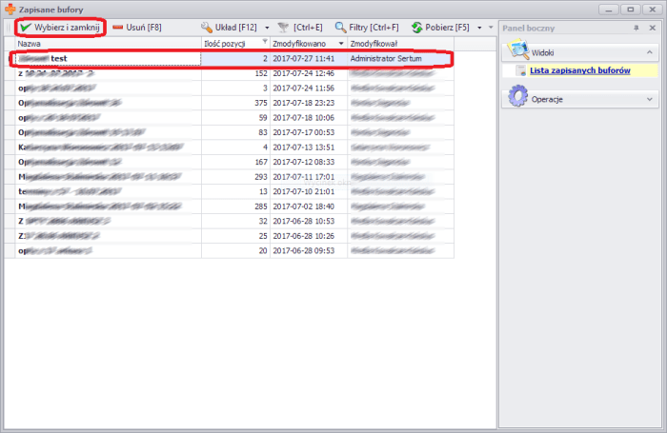Click the Widoki magnifier picture icon
The width and height of the screenshot is (667, 433).
point(517,52)
